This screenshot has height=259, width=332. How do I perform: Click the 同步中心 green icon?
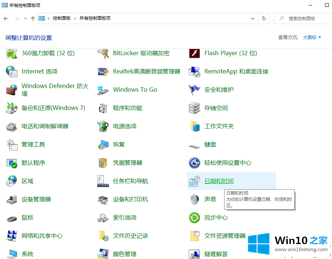pyautogui.click(x=195, y=218)
